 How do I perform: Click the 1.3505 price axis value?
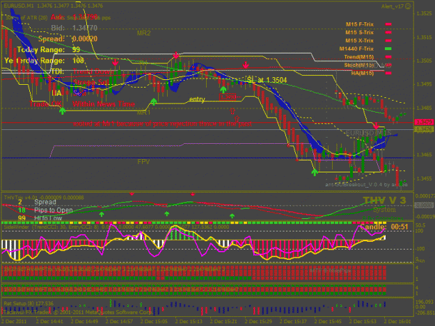tap(424, 60)
